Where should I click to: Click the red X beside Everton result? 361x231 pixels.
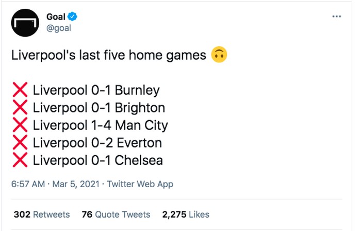click(20, 143)
